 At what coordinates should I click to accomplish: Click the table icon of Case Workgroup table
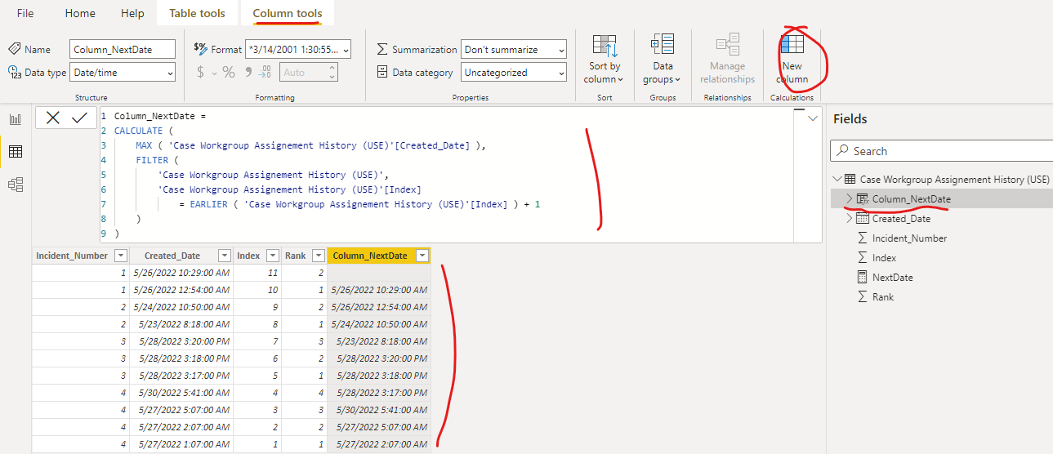[850, 179]
